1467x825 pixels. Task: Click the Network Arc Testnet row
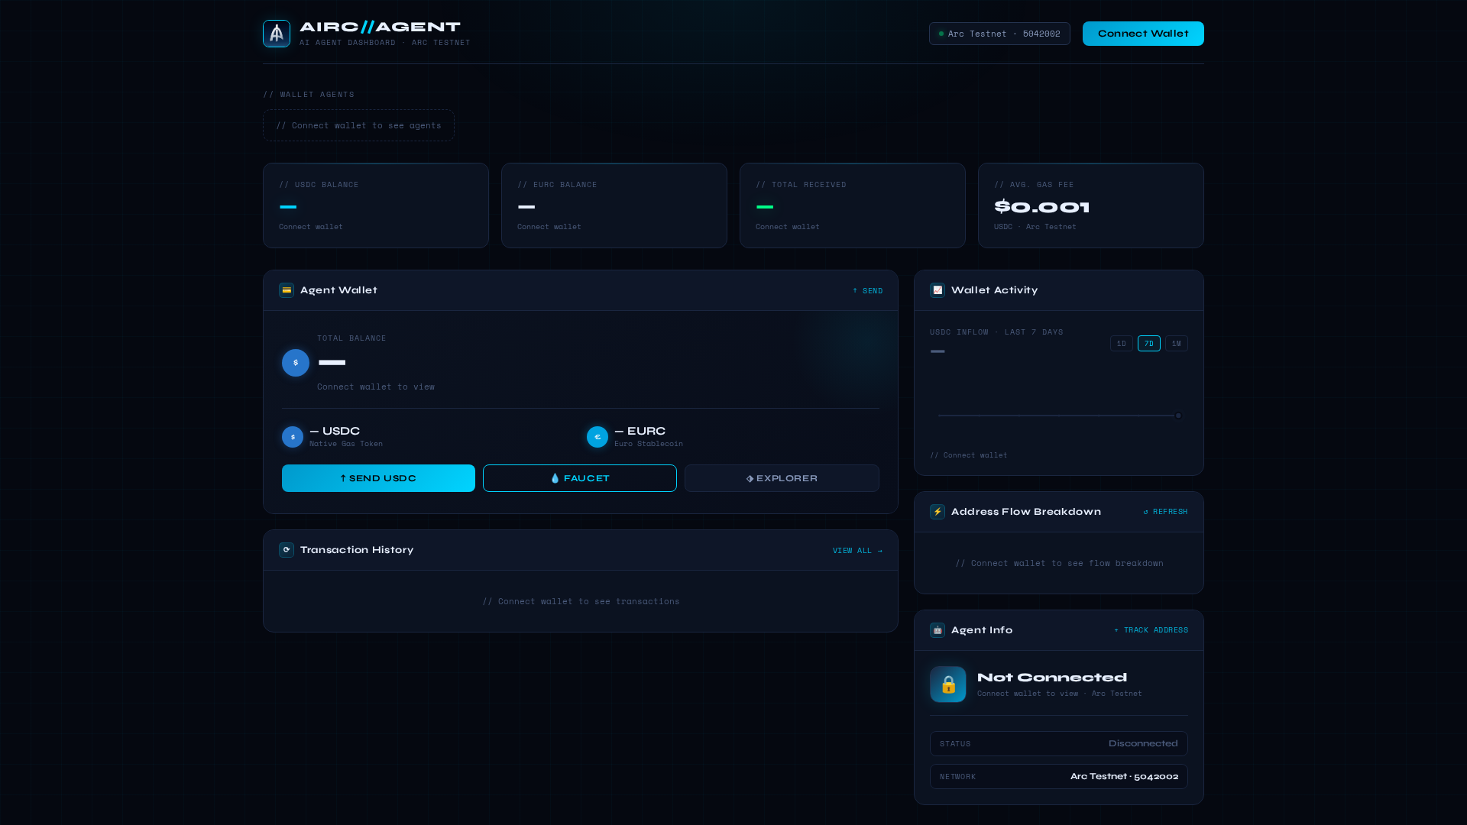[x=1059, y=777]
